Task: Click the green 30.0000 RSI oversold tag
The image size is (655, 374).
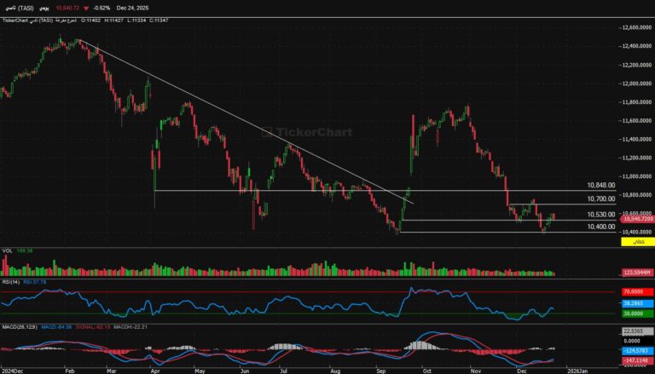Action: [x=635, y=314]
